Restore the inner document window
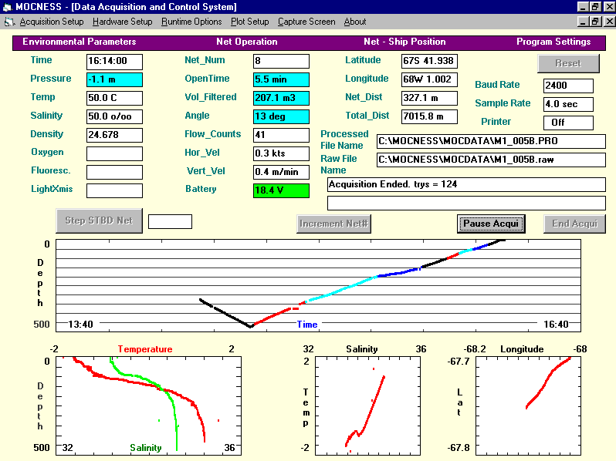Image resolution: width=616 pixels, height=461 pixels. pos(596,22)
